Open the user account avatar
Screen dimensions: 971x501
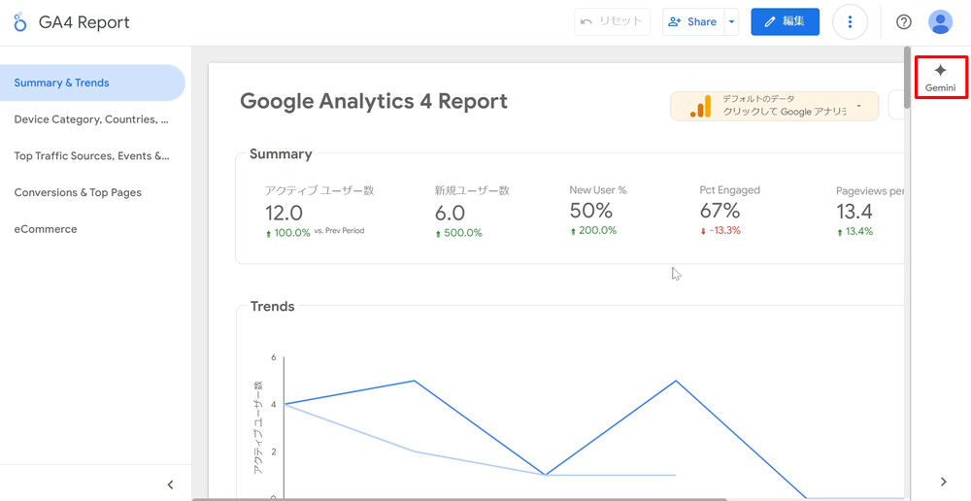940,22
